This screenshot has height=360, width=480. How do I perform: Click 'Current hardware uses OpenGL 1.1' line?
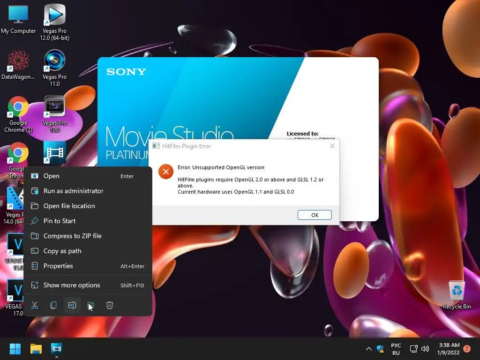(236, 192)
